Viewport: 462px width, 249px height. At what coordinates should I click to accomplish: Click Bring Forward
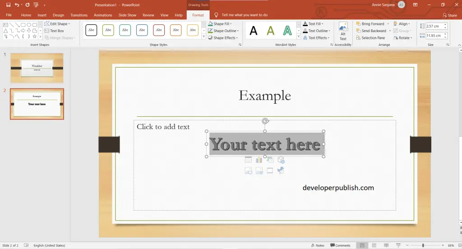[370, 23]
